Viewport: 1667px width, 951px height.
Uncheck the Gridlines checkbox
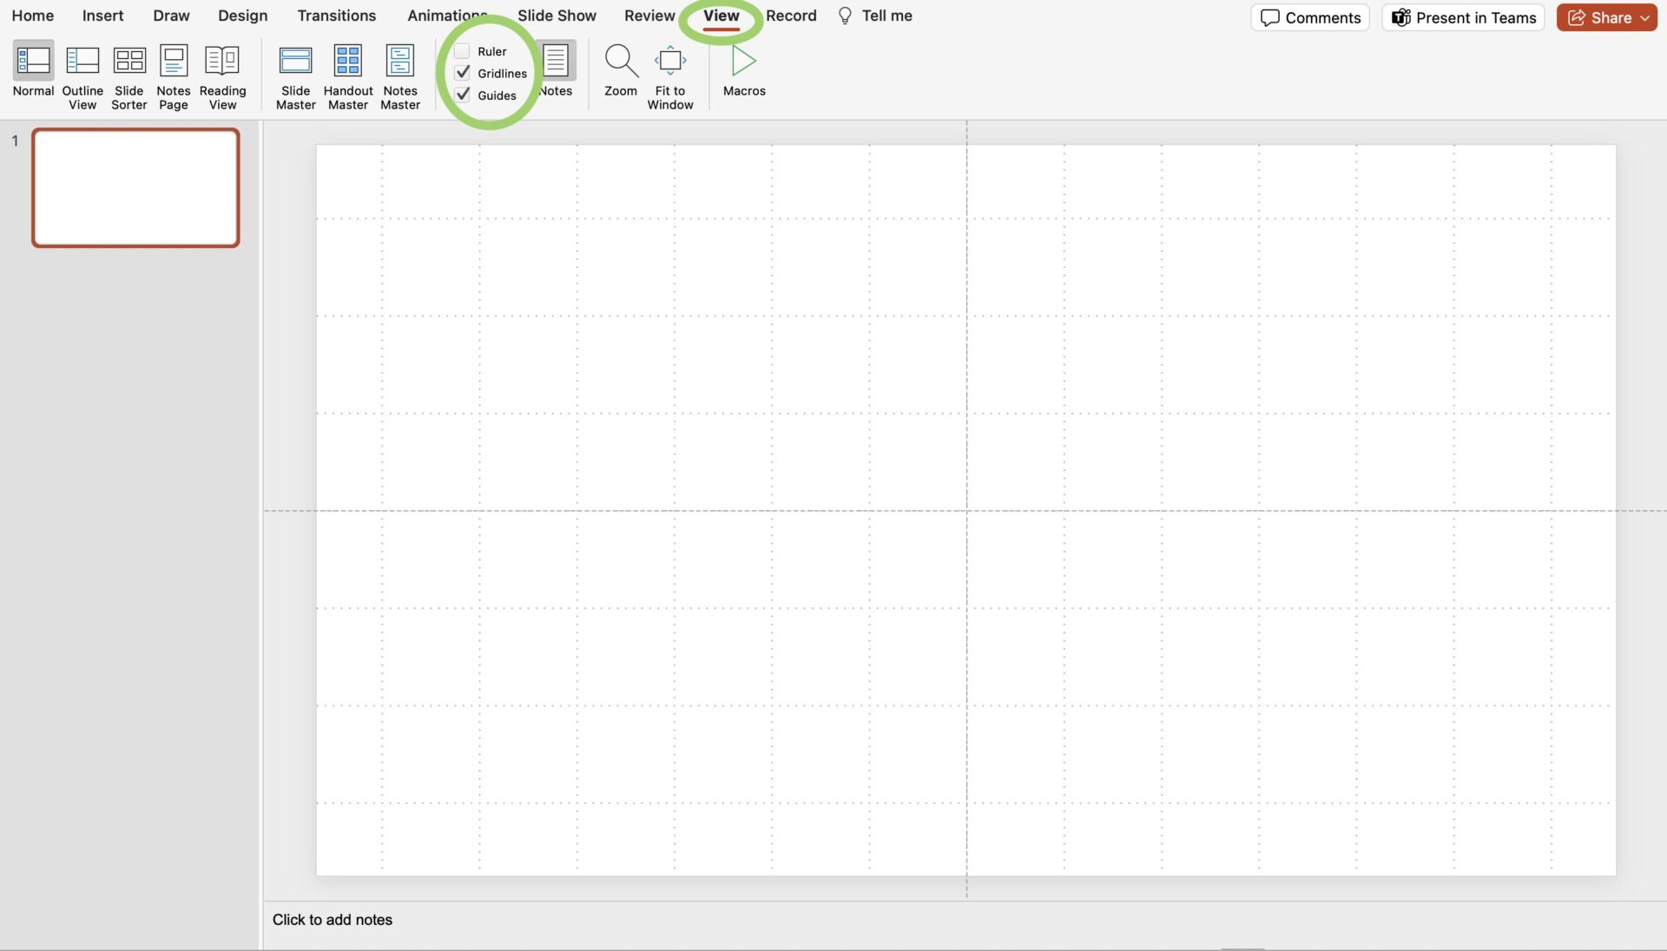click(463, 73)
